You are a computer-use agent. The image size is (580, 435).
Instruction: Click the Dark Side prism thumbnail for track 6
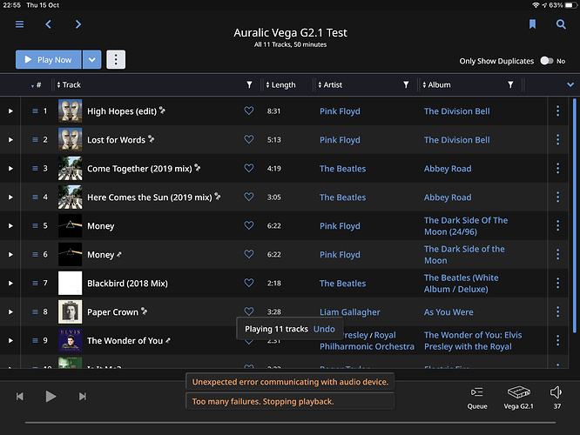71,254
